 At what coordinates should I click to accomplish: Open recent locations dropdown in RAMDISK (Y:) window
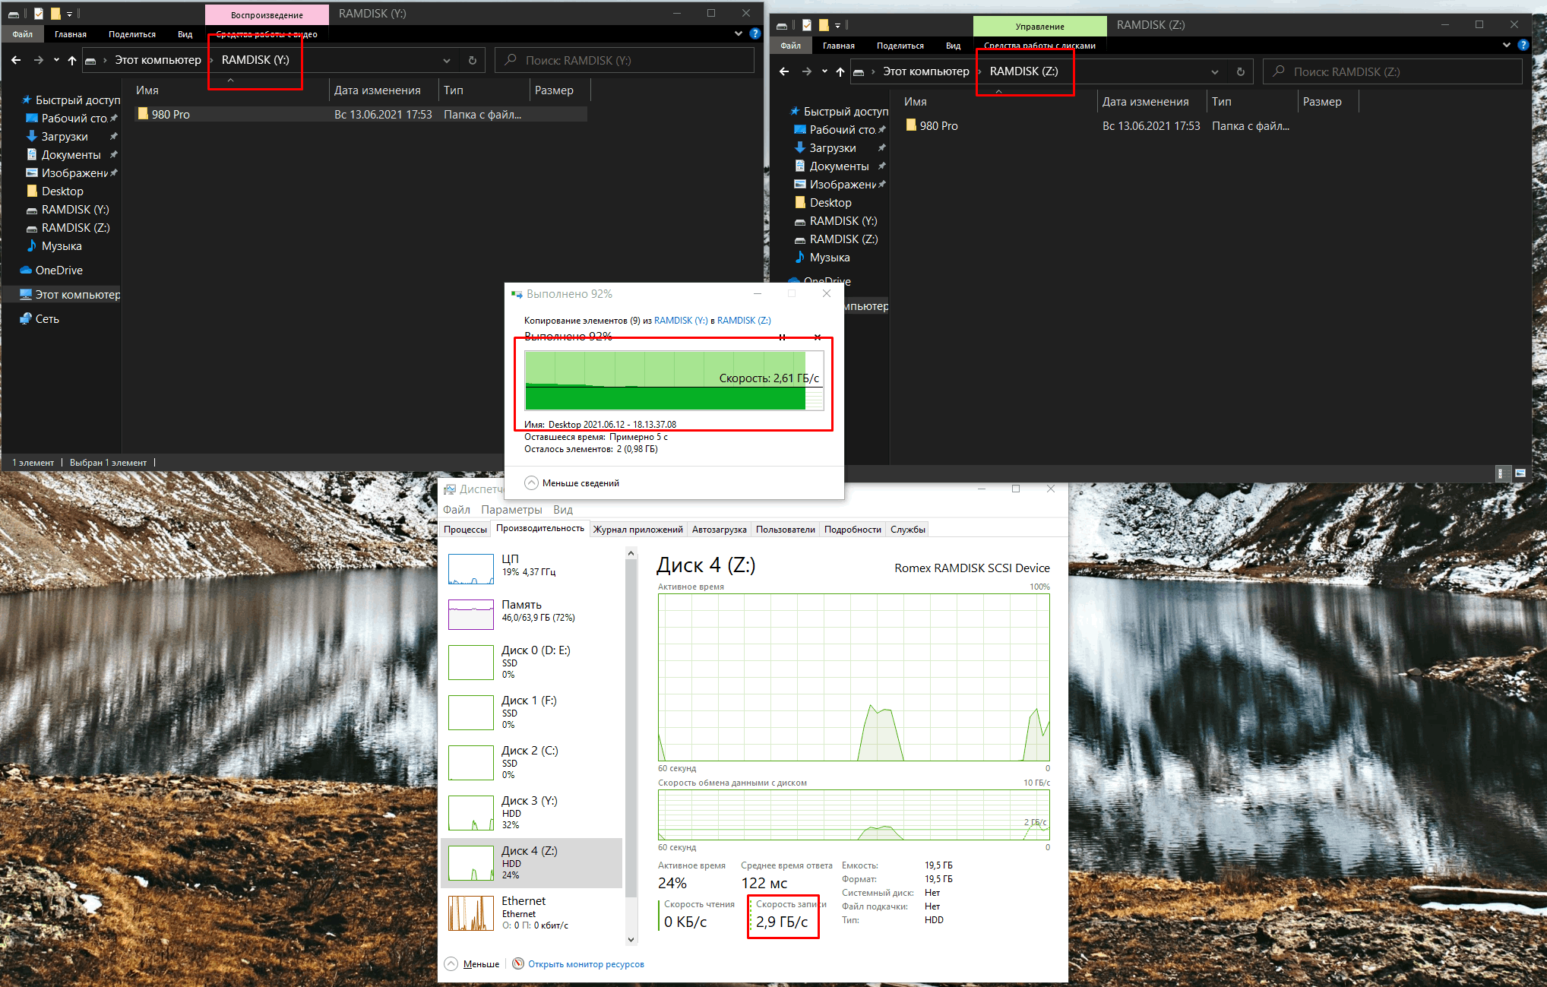point(56,60)
